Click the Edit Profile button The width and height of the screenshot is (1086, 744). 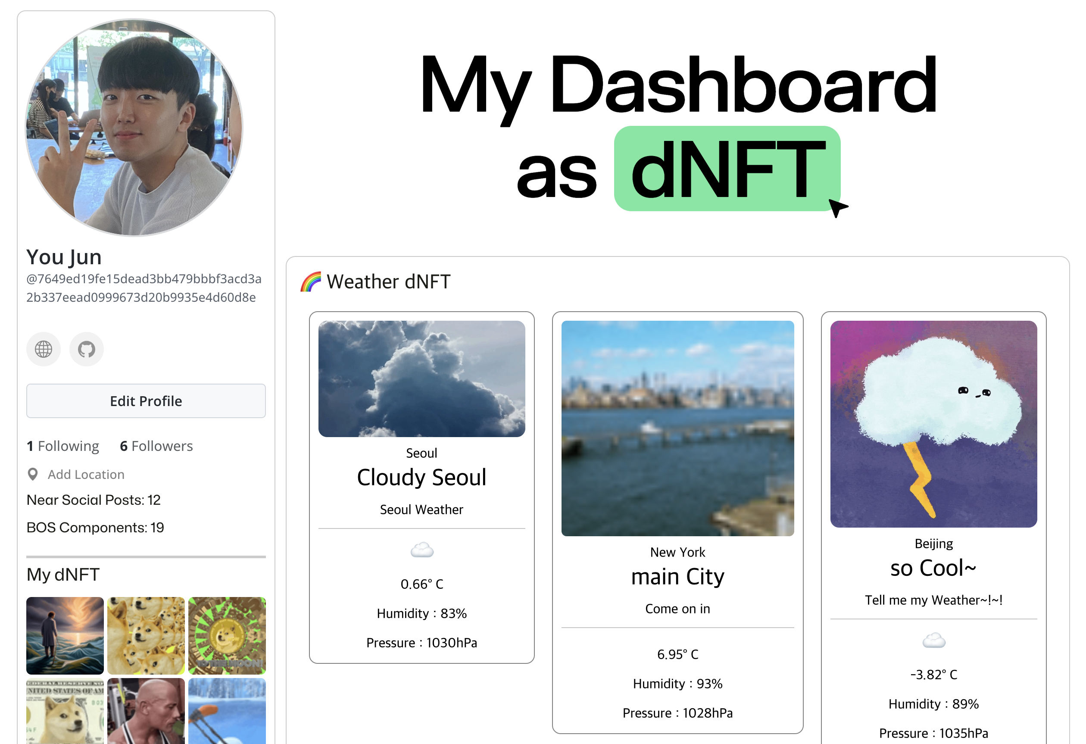click(146, 401)
